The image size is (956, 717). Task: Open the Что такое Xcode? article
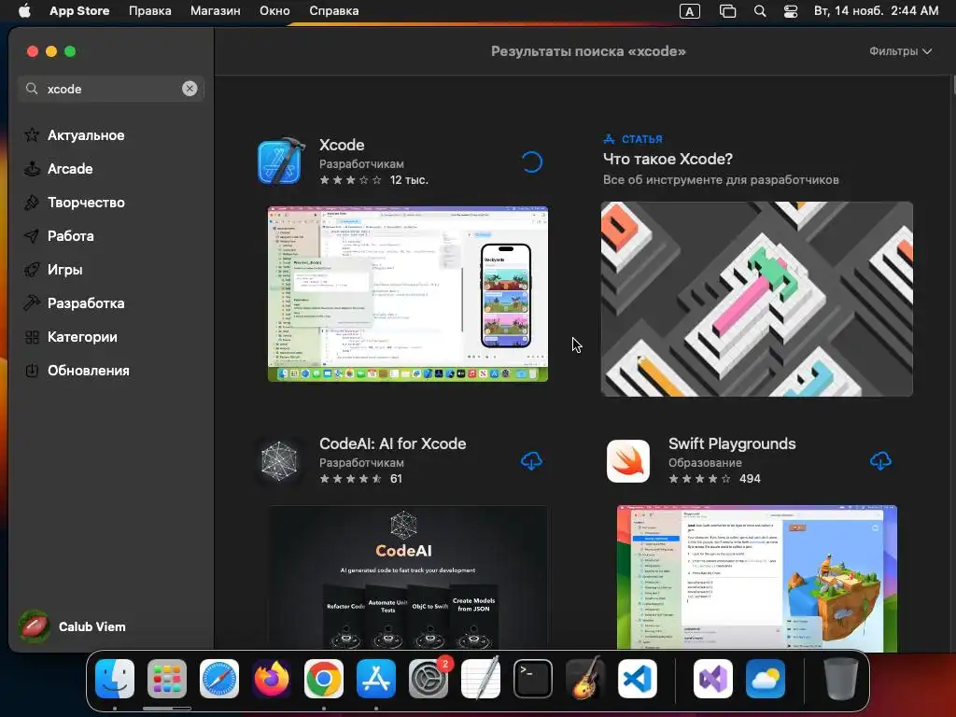coord(668,159)
